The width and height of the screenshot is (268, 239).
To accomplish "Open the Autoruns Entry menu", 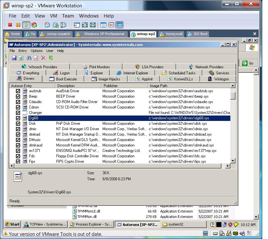I will click(23, 51).
